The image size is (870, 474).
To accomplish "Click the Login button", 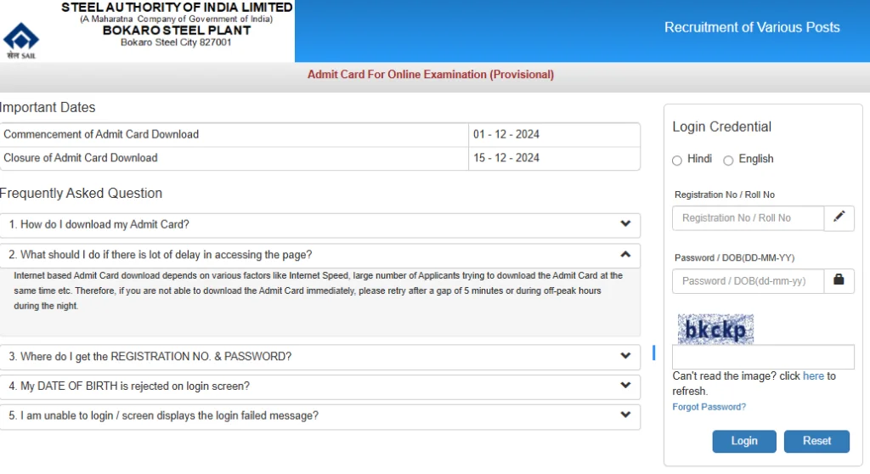I will pos(744,441).
